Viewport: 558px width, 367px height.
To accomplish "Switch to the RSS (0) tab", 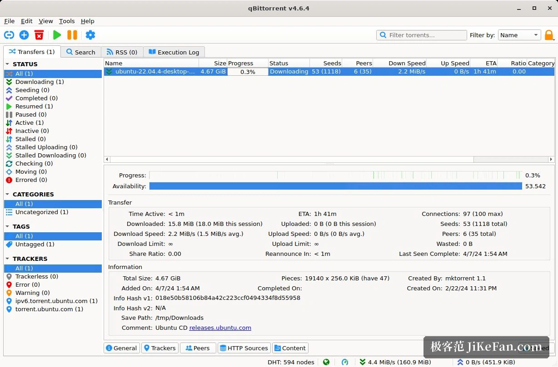I will (122, 52).
